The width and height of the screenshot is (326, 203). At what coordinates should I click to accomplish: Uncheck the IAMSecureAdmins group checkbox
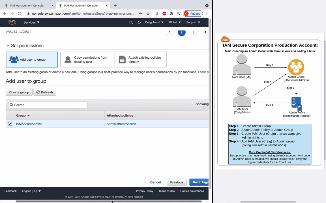coord(10,124)
